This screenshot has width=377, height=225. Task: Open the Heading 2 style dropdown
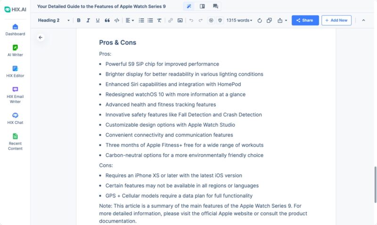54,20
